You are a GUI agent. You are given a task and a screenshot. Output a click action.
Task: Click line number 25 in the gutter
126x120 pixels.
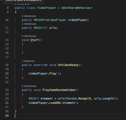click(7, 98)
